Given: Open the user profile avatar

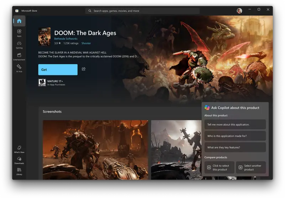Looking at the screenshot, I should [x=239, y=11].
